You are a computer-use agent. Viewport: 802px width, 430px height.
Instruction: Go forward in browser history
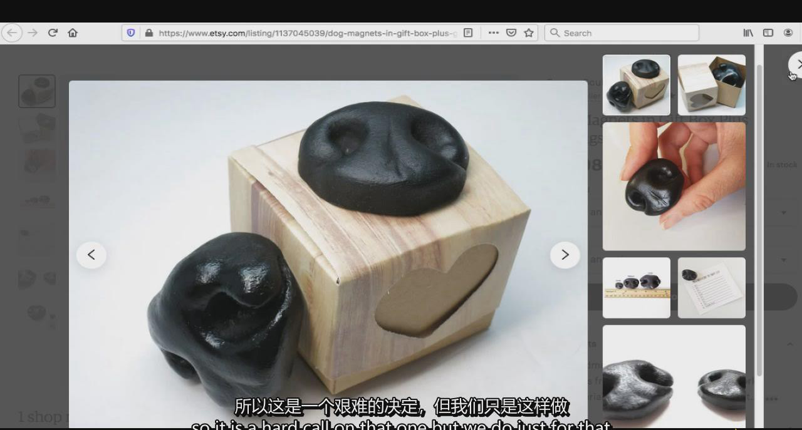[33, 33]
